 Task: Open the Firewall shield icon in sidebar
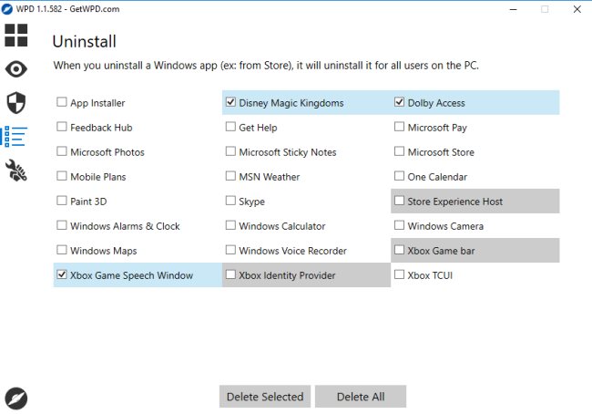pos(15,102)
